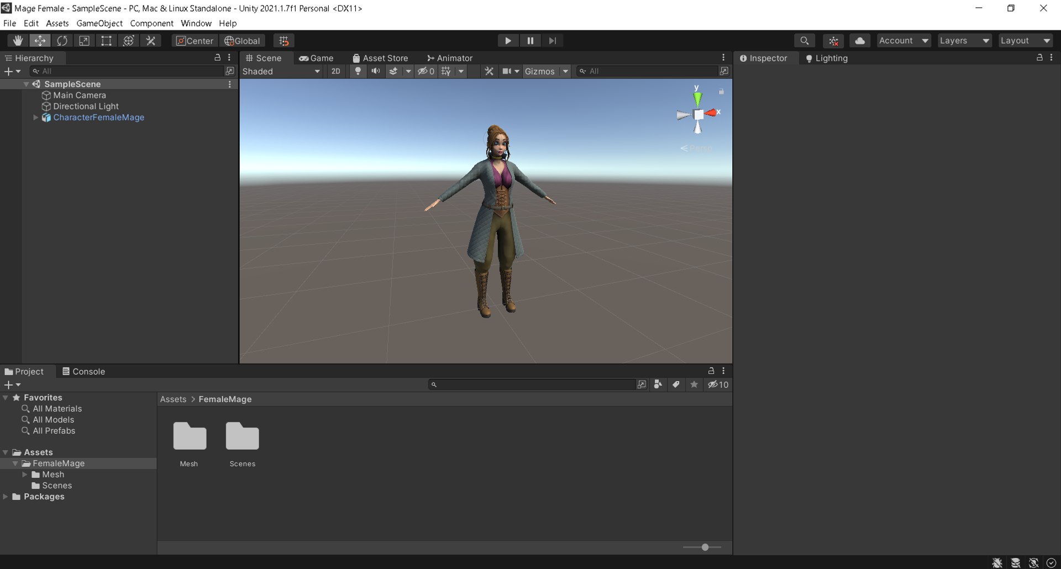Select the Rect transform tool
1061x569 pixels.
(x=106, y=41)
